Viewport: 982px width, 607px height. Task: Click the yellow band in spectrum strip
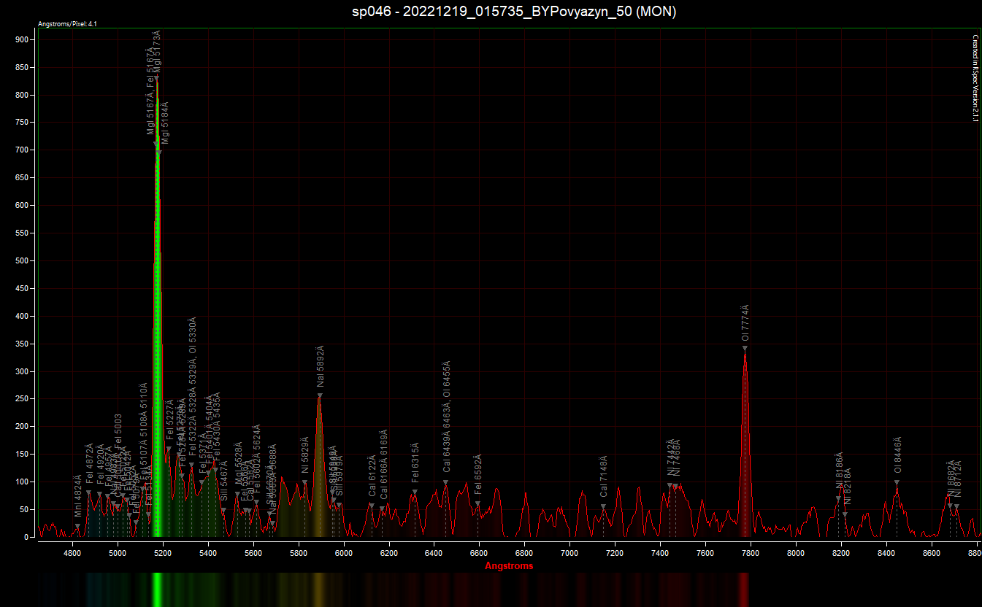[x=320, y=589]
